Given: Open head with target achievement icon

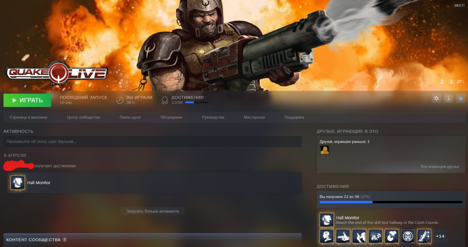Looking at the screenshot, I should 327,236.
